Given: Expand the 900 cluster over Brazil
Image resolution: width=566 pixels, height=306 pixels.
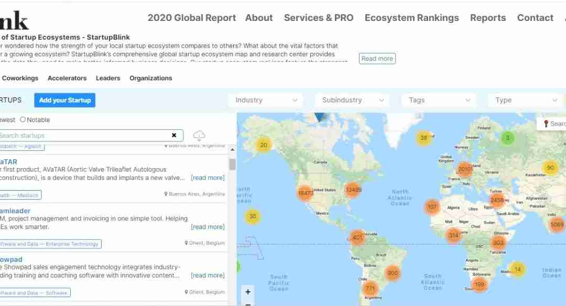Looking at the screenshot, I should (x=393, y=273).
